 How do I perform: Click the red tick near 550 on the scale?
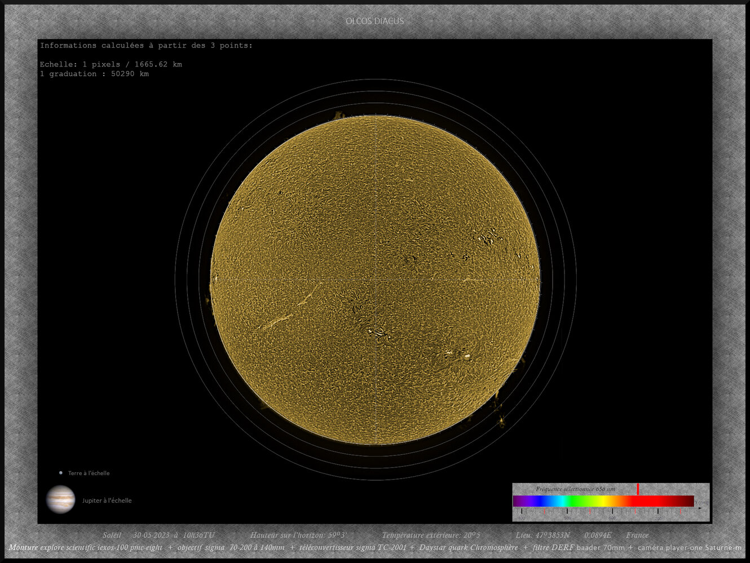point(590,510)
